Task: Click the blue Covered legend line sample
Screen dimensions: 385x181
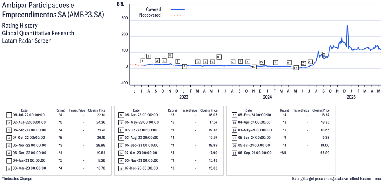Action: (x=178, y=9)
